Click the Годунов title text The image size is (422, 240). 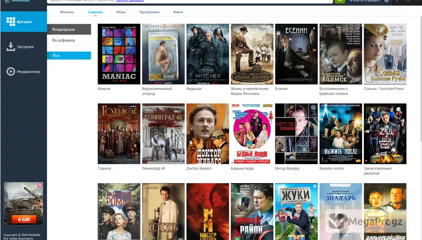104,168
